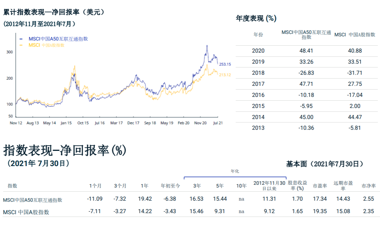This screenshot has width=380, height=228.
Task: Click the 1-year value 14.22
Action: click(x=145, y=211)
